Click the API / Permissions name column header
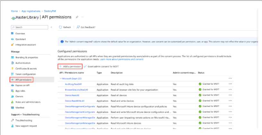 pyautogui.click(x=72, y=73)
